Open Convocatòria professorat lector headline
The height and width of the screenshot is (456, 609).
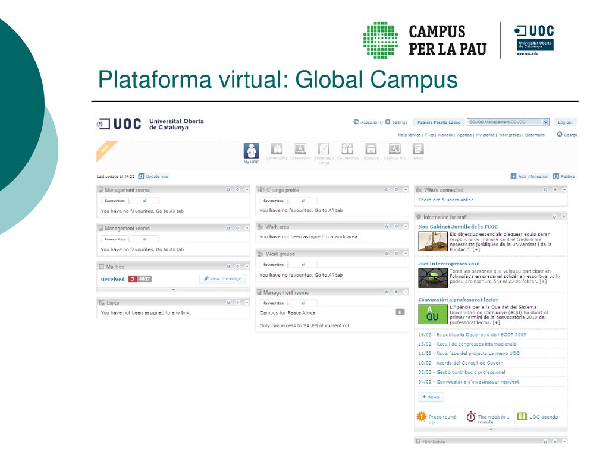pyautogui.click(x=459, y=299)
